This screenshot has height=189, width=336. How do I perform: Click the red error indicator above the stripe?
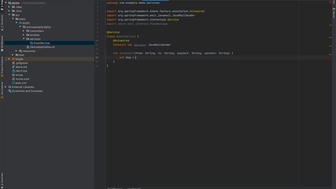pyautogui.click(x=330, y=2)
